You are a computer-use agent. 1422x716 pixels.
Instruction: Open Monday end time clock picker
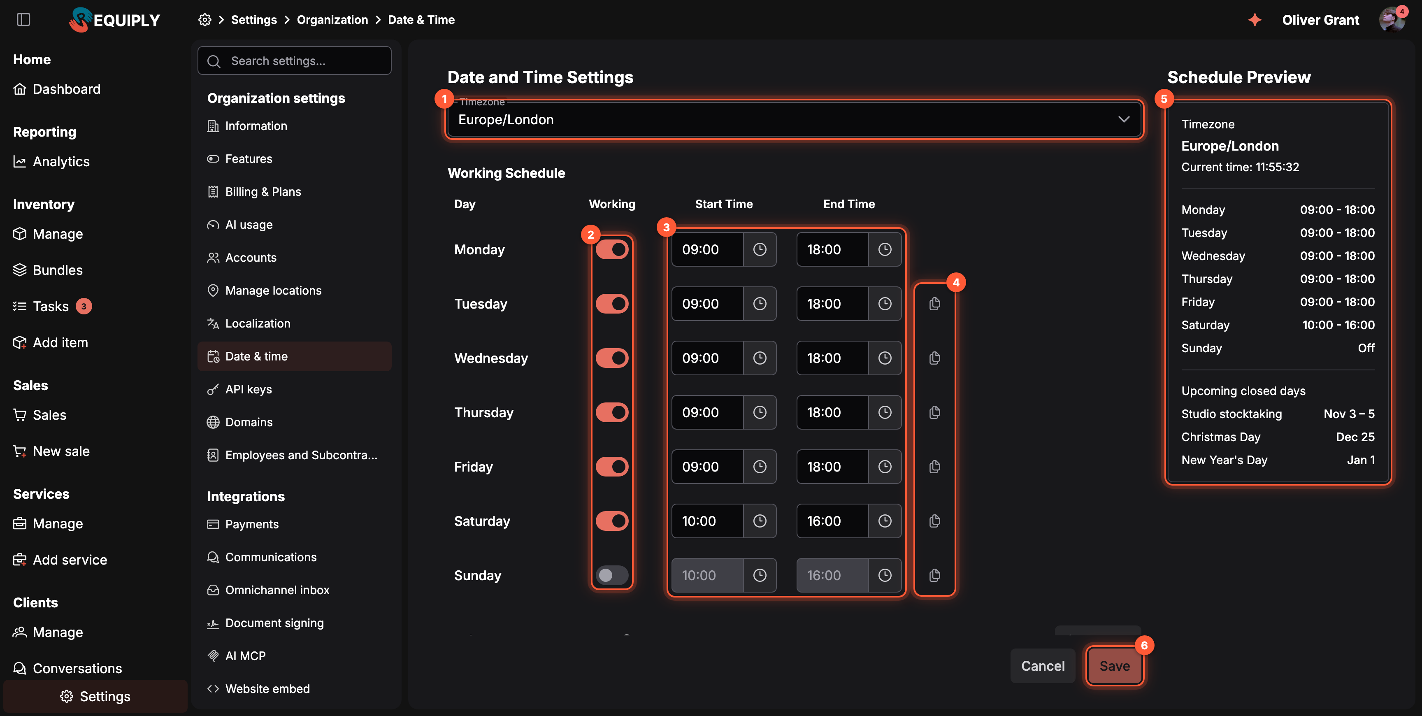tap(884, 249)
